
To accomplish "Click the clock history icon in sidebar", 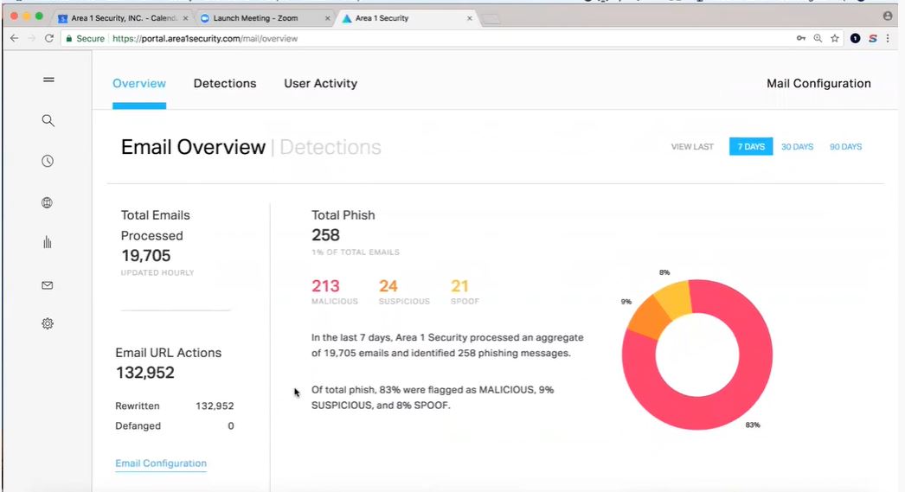I will pos(48,161).
